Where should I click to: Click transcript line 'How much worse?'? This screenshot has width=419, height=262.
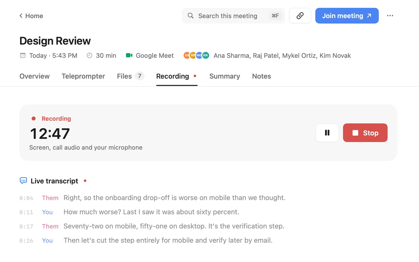pyautogui.click(x=129, y=212)
